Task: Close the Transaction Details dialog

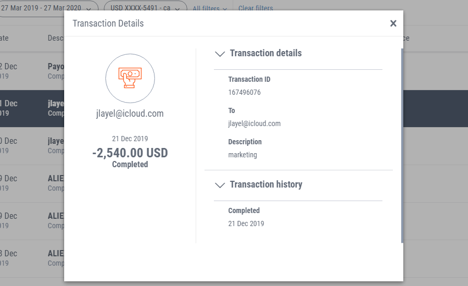Action: (393, 23)
